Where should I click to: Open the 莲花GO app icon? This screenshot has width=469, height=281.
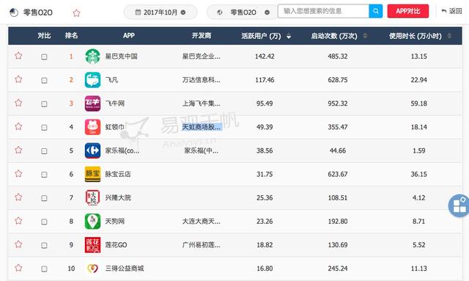(93, 245)
